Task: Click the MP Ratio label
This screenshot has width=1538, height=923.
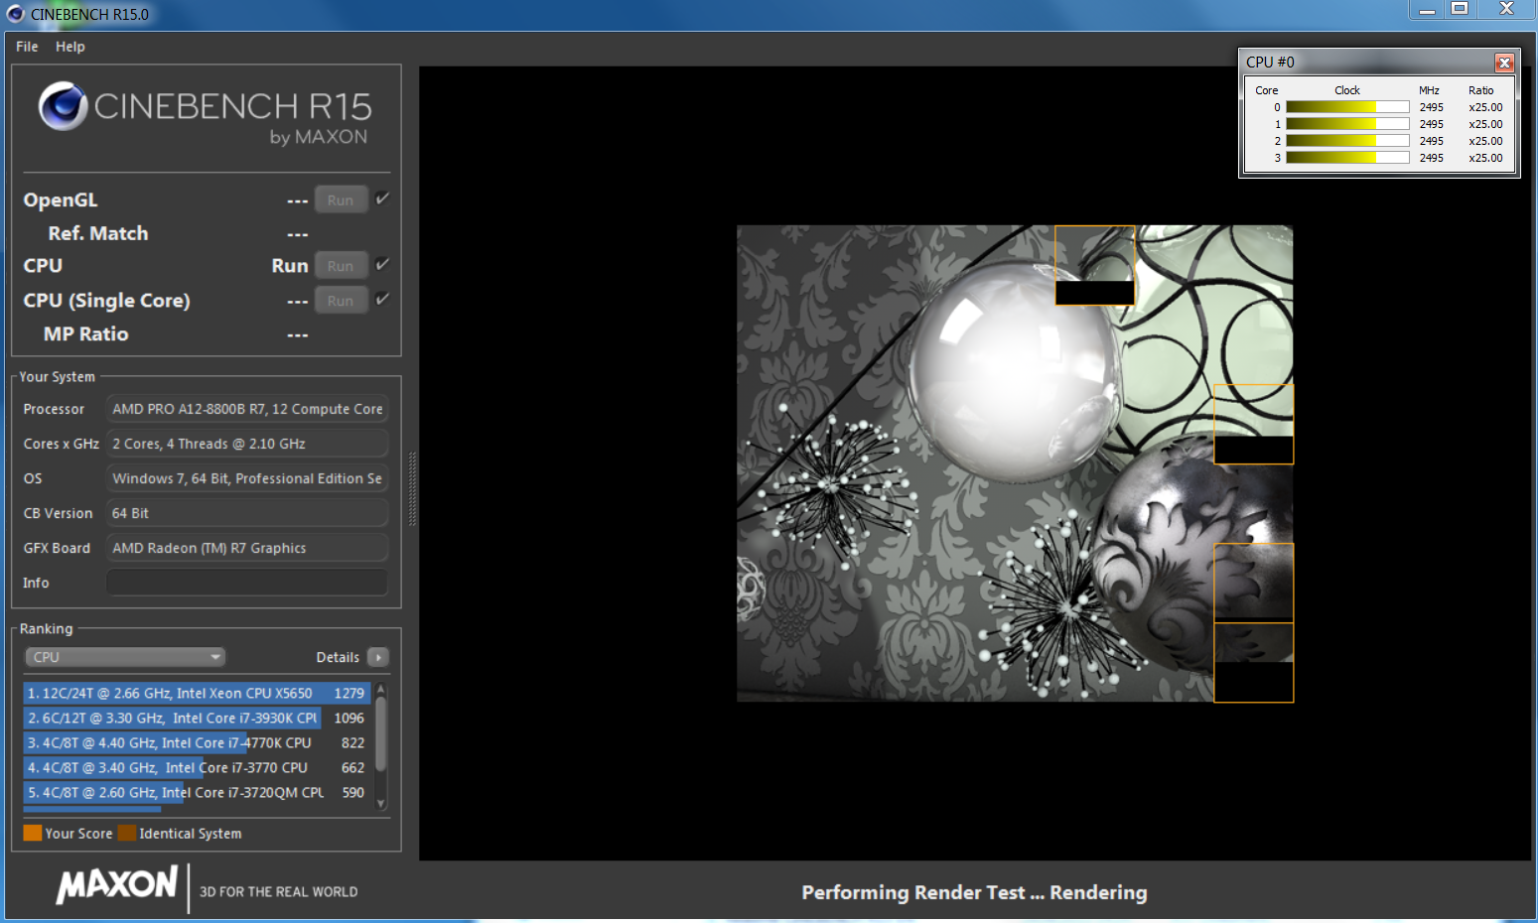Action: click(x=85, y=334)
